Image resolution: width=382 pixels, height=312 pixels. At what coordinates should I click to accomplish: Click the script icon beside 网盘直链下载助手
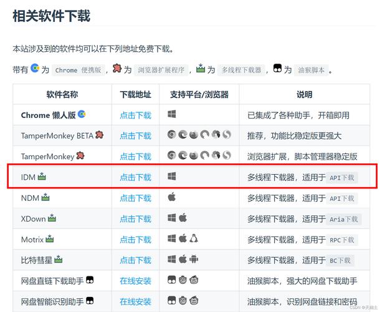[x=90, y=280]
